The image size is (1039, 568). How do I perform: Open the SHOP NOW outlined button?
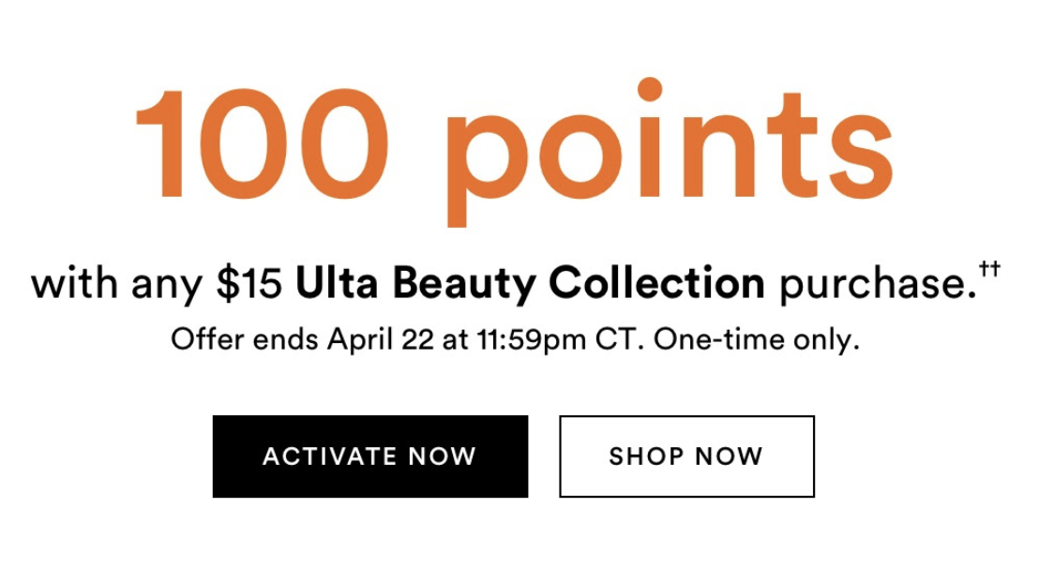686,456
